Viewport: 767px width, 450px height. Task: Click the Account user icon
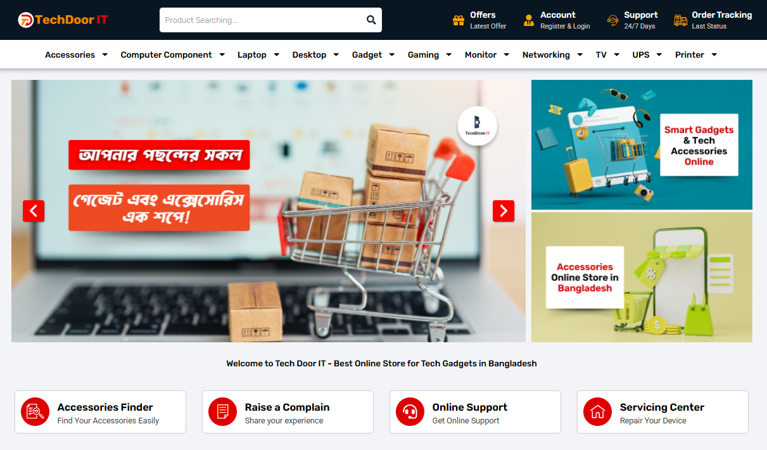(x=529, y=20)
